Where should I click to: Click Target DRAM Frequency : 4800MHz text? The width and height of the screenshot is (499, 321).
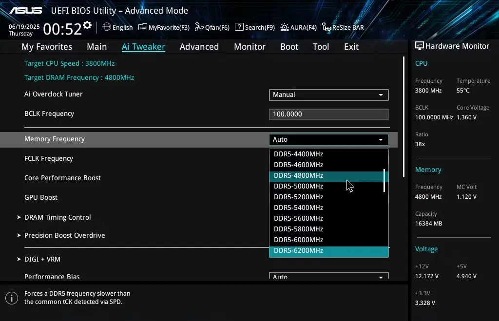click(x=79, y=77)
